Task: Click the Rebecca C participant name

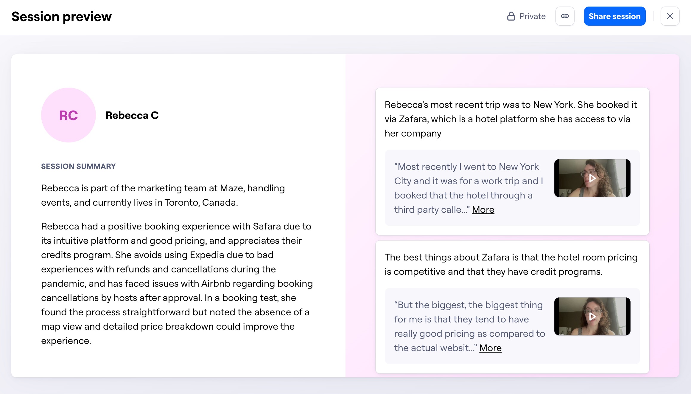Action: [132, 115]
